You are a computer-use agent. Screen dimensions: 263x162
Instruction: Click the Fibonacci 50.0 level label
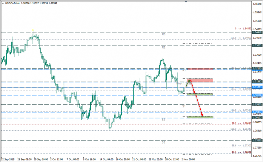pyautogui.click(x=241, y=153)
